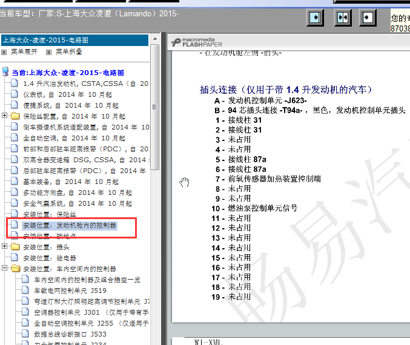The image size is (410, 345).
Task: Select 安装位置: 发动机舱内的控制器 entry
Action: point(70,225)
